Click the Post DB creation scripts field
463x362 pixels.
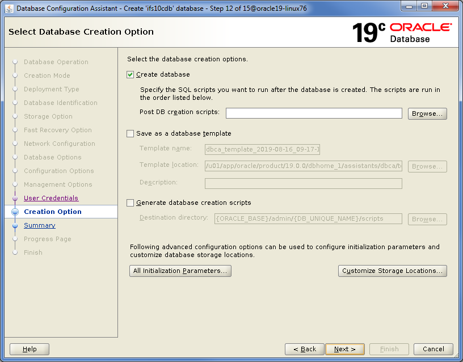click(313, 113)
